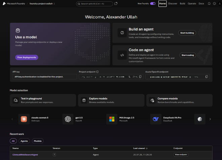Screen dimensions: 222x160
Task: Click the Start building button
Action: (x=187, y=33)
